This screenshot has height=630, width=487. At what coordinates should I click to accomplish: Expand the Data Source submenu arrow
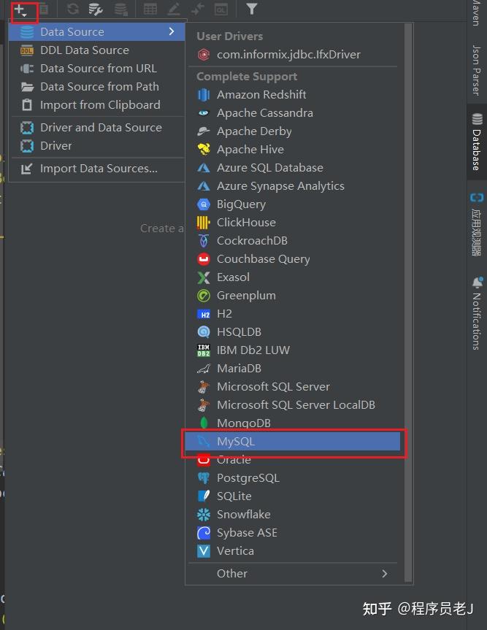tap(172, 31)
